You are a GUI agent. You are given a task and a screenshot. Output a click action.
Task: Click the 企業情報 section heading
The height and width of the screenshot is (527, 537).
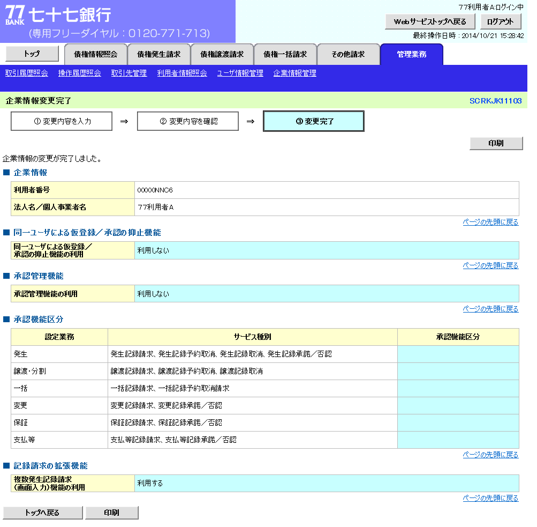30,173
